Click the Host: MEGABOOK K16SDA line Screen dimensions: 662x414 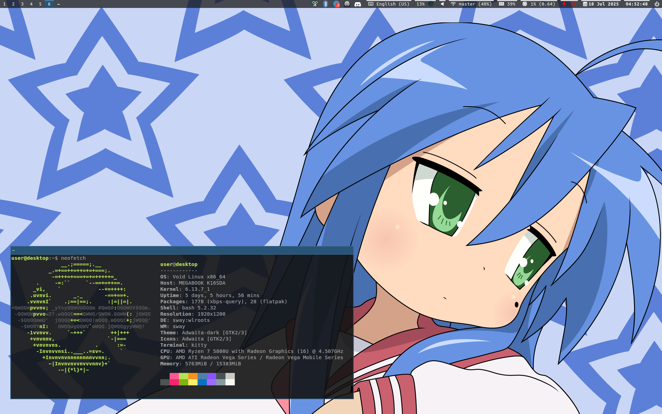pos(193,283)
